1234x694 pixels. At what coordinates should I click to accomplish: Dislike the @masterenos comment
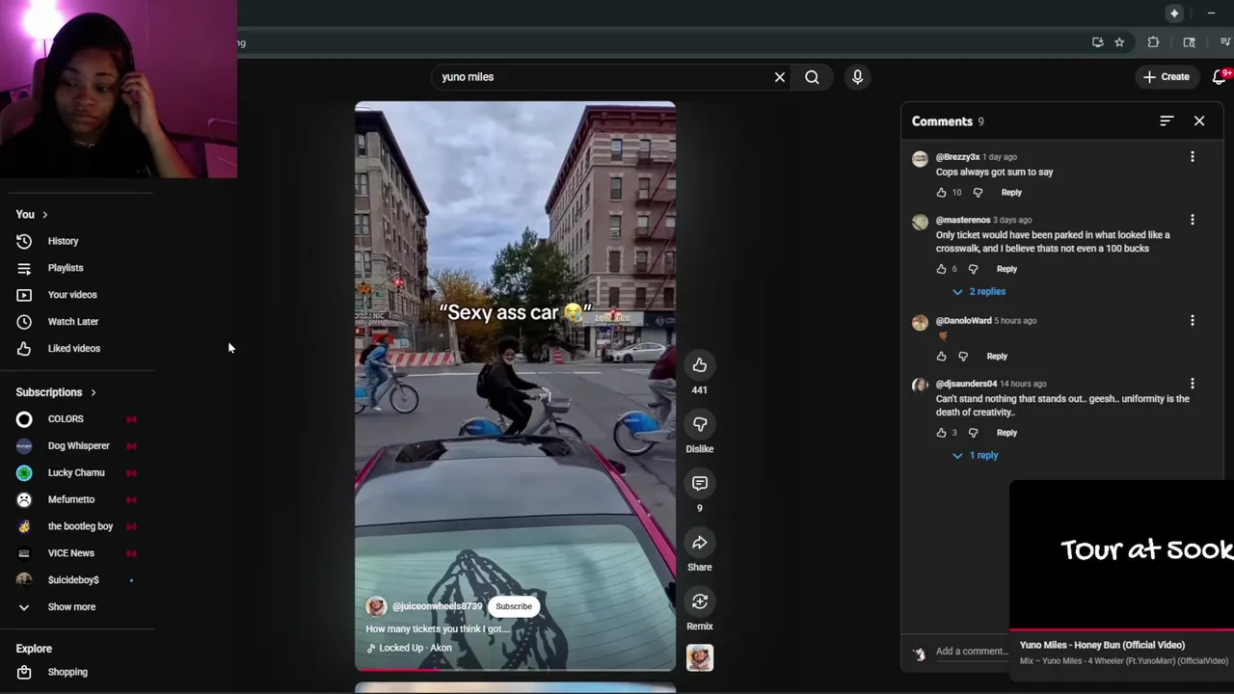tap(973, 269)
